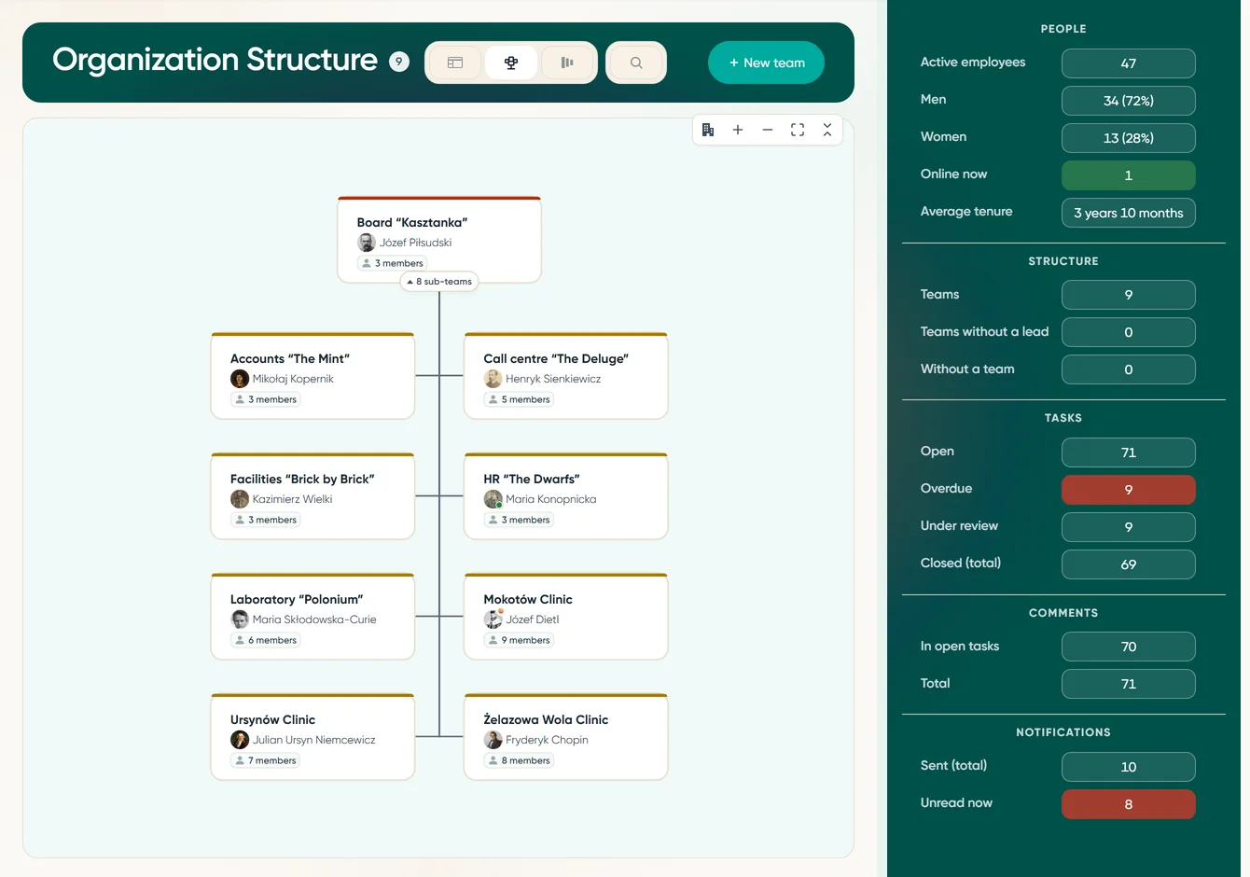
Task: Click the Closed (total) value 69
Action: pos(1129,564)
